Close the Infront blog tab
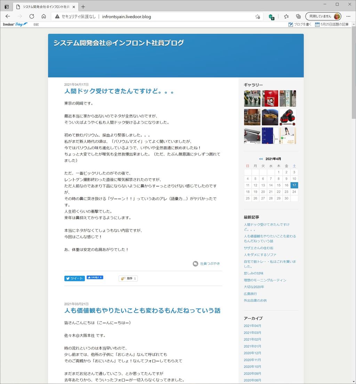Image resolution: width=356 pixels, height=384 pixels. point(74,7)
